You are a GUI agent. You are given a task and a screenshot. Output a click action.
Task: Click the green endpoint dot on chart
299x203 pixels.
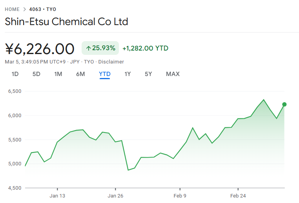point(284,104)
